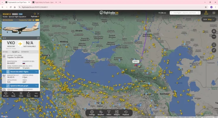
Task: Open the hamburger main menu
Action: [x=214, y=13]
